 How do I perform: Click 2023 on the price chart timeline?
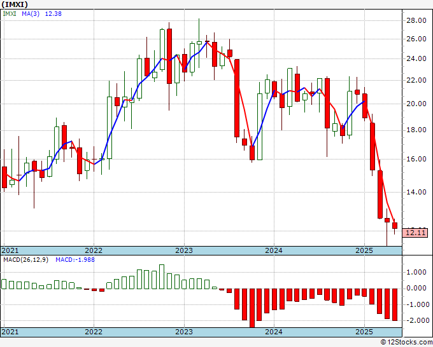184,250
